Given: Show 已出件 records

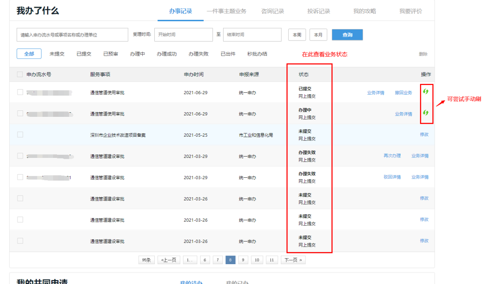Looking at the screenshot, I should pos(228,54).
